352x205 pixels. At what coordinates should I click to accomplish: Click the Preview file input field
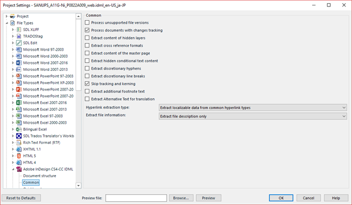pos(136,198)
